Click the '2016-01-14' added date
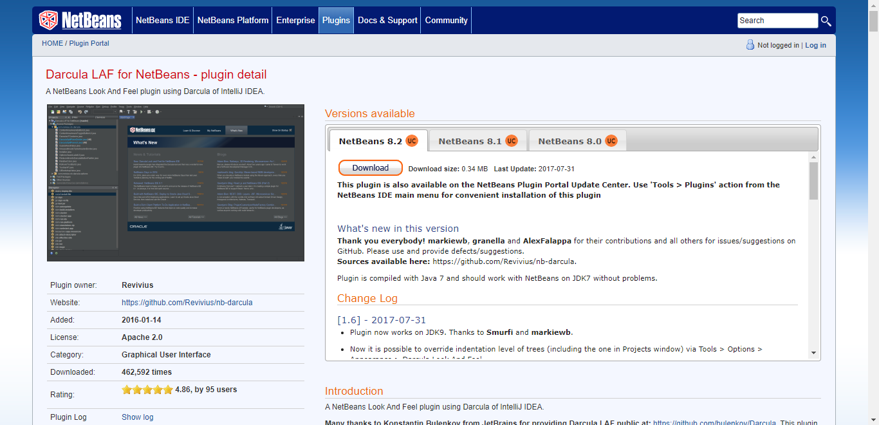 click(142, 320)
